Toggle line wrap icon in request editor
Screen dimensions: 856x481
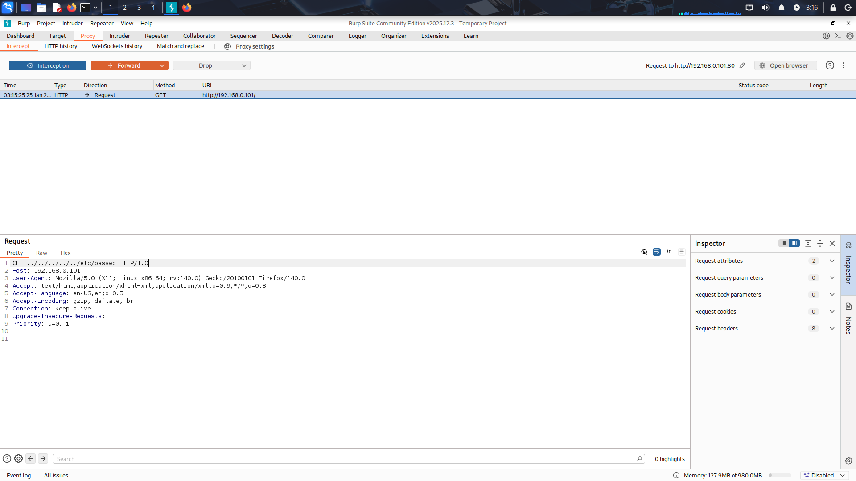[x=657, y=252]
